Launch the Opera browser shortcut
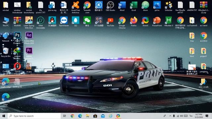 (17, 66)
